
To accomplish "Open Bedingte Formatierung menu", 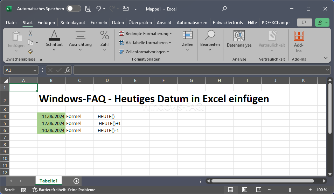I will click(145, 33).
